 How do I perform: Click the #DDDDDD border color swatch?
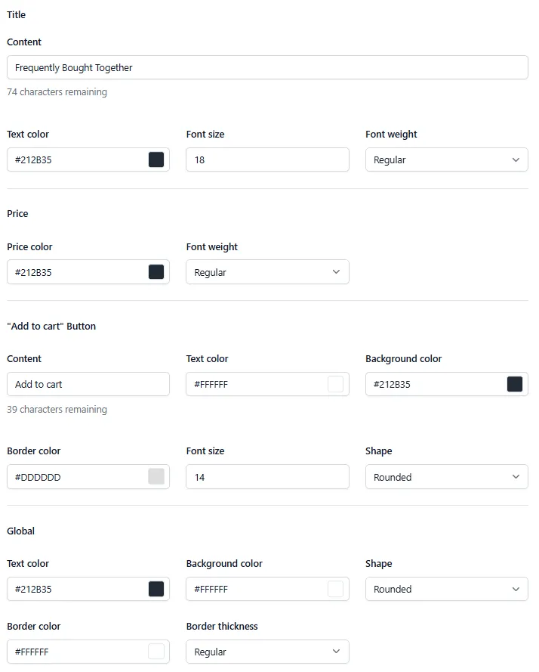156,476
